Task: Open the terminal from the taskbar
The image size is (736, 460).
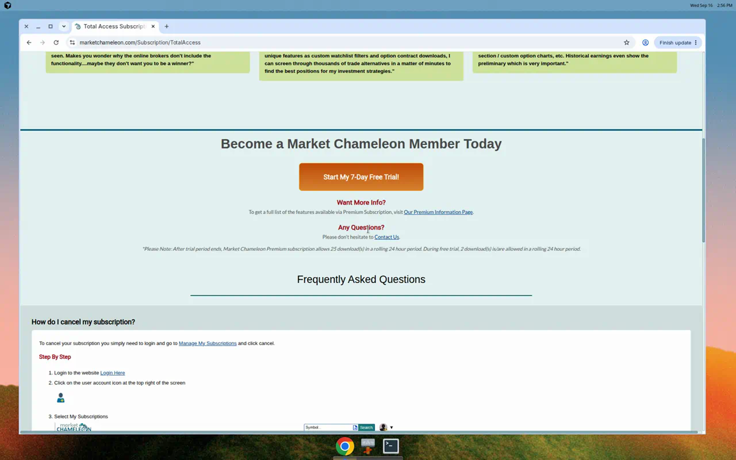Action: (391, 446)
